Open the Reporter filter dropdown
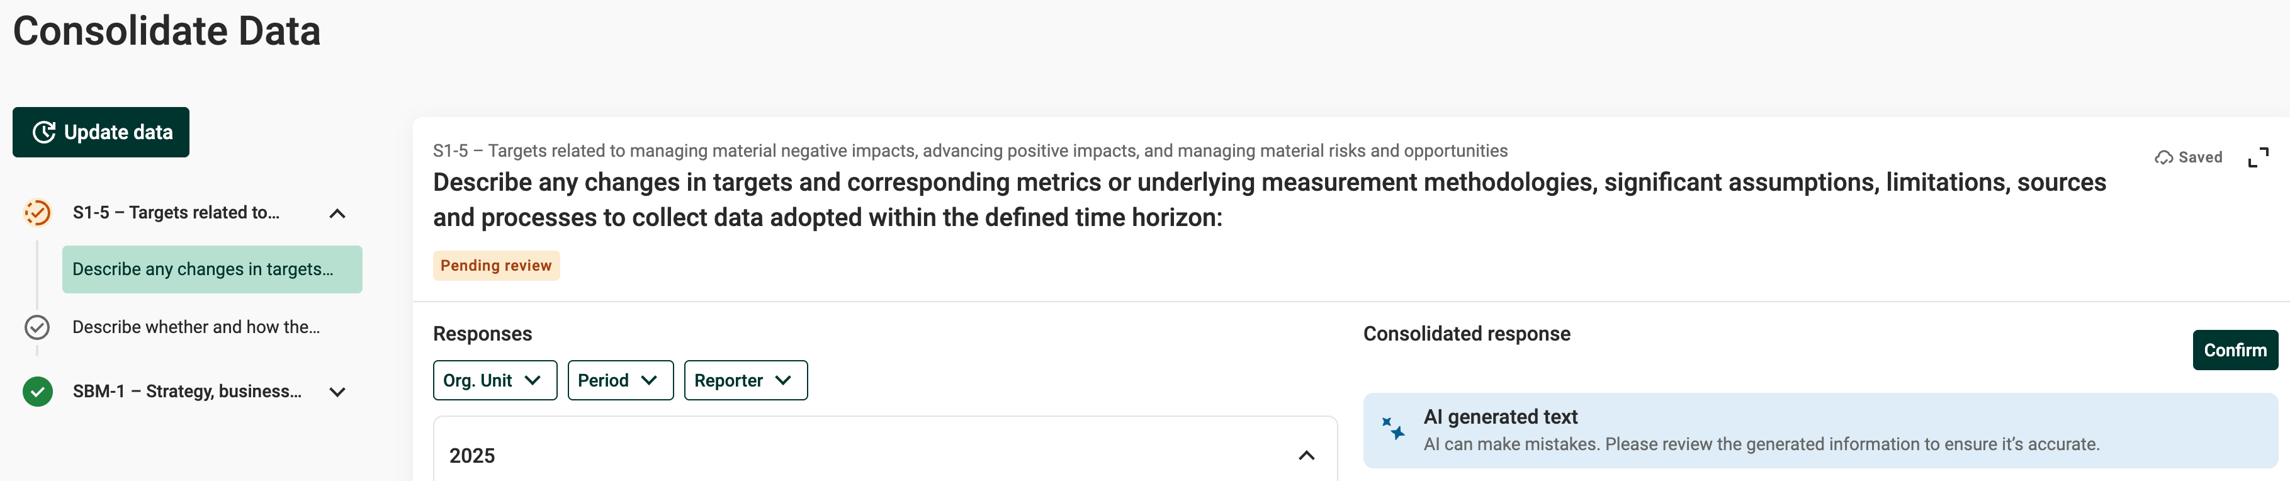The height and width of the screenshot is (481, 2290). 745,380
